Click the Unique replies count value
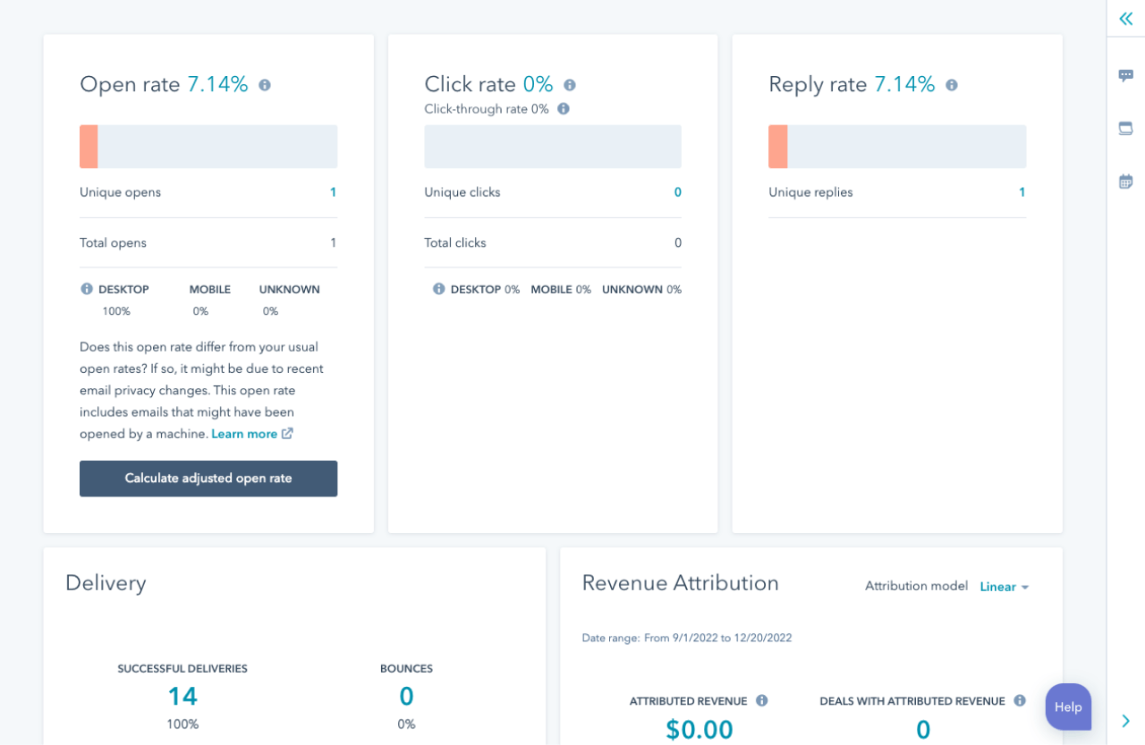Image resolution: width=1145 pixels, height=745 pixels. coord(1022,192)
